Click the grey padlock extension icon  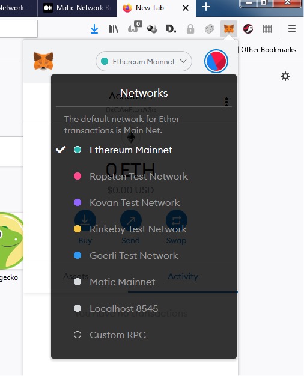click(x=190, y=29)
